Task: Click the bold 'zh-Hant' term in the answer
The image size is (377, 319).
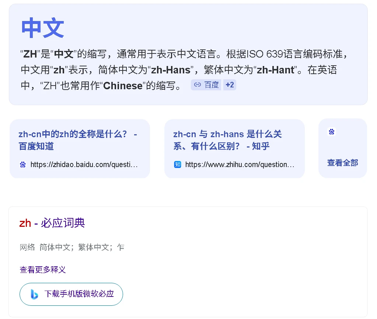Action: tap(276, 70)
